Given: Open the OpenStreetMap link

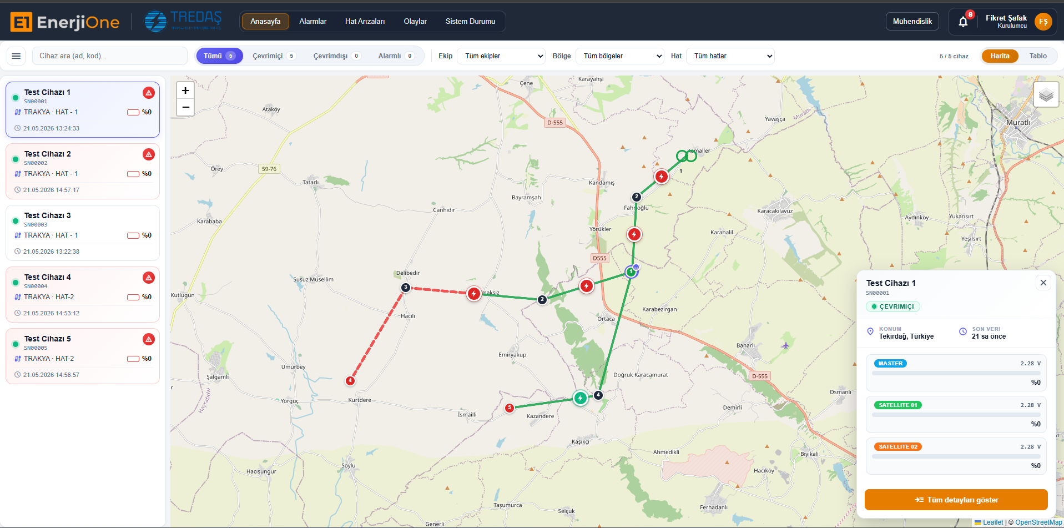Looking at the screenshot, I should click(1038, 522).
